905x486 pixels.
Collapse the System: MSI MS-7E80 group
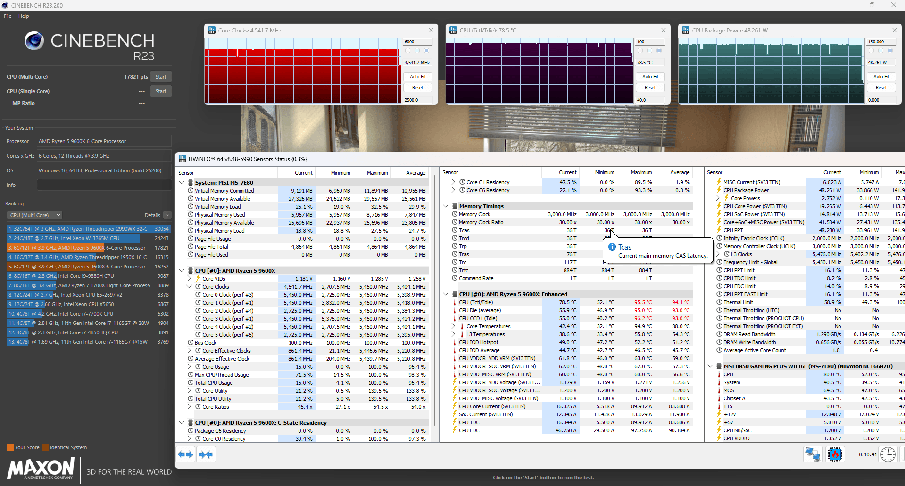coord(182,183)
